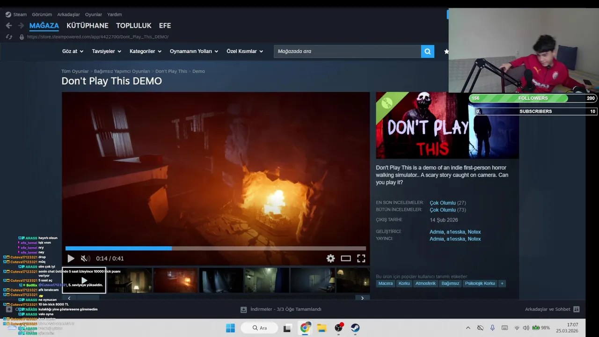Open the Arkadaşlar menu
The width and height of the screenshot is (599, 337).
68,15
